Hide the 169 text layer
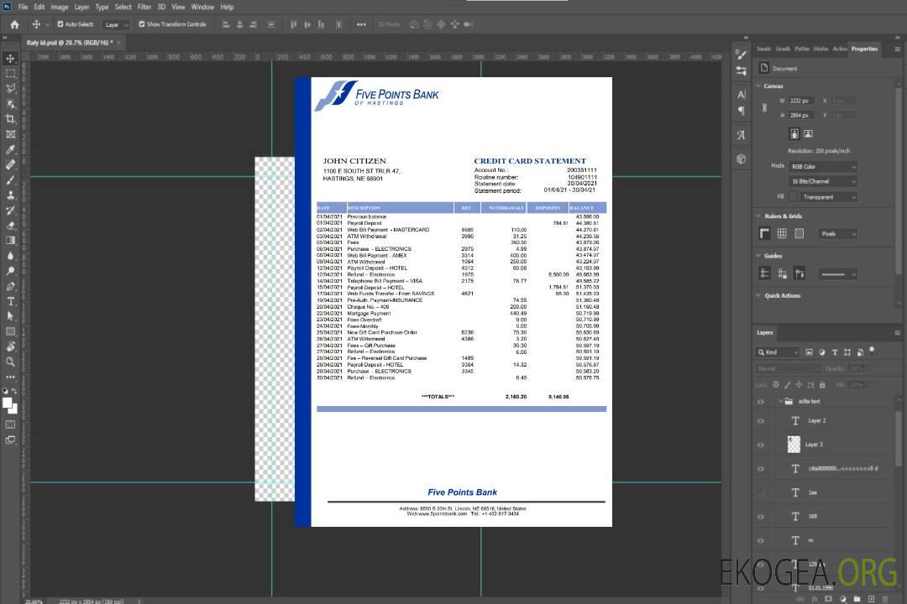 click(x=761, y=517)
